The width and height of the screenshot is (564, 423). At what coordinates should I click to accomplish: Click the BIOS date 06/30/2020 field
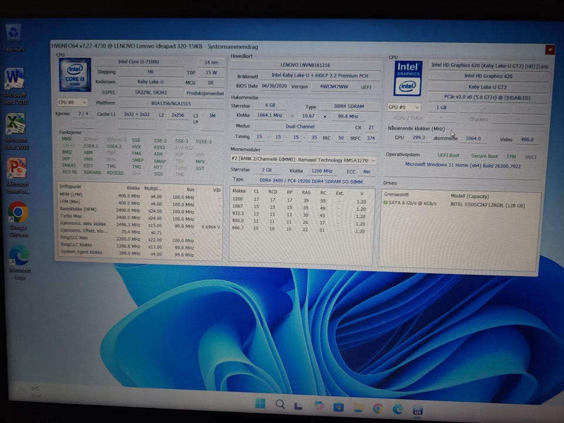click(274, 86)
